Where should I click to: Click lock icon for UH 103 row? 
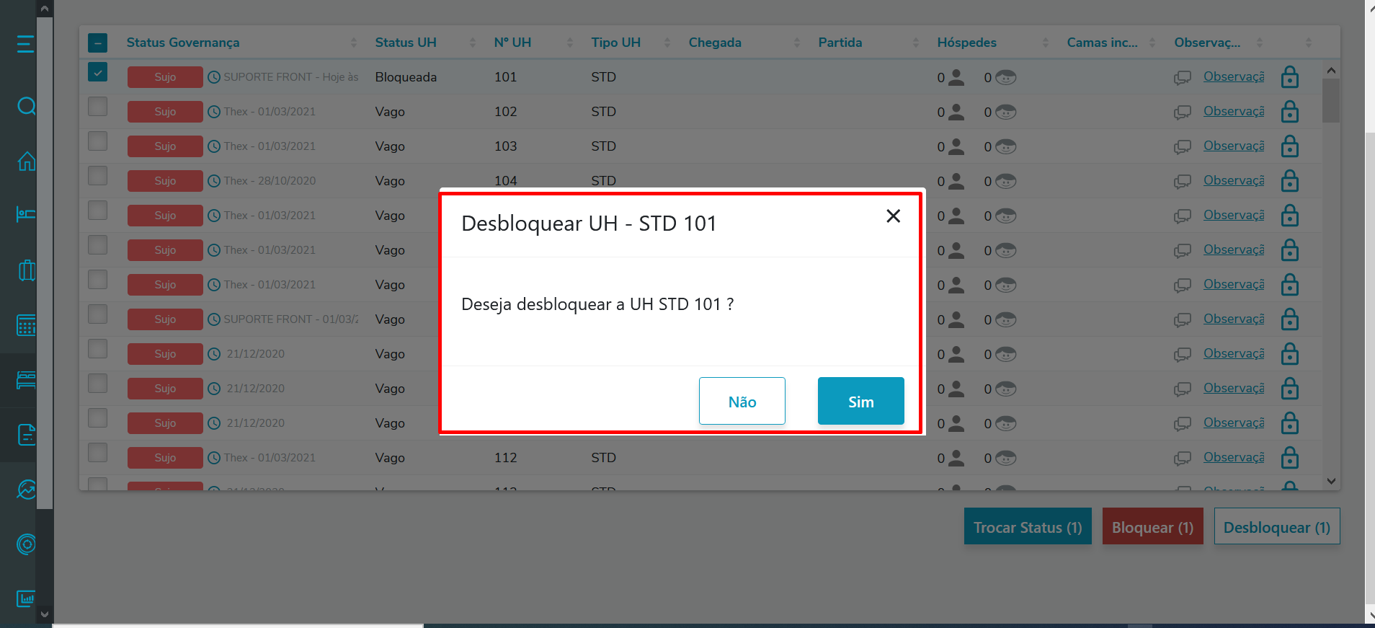(1290, 146)
